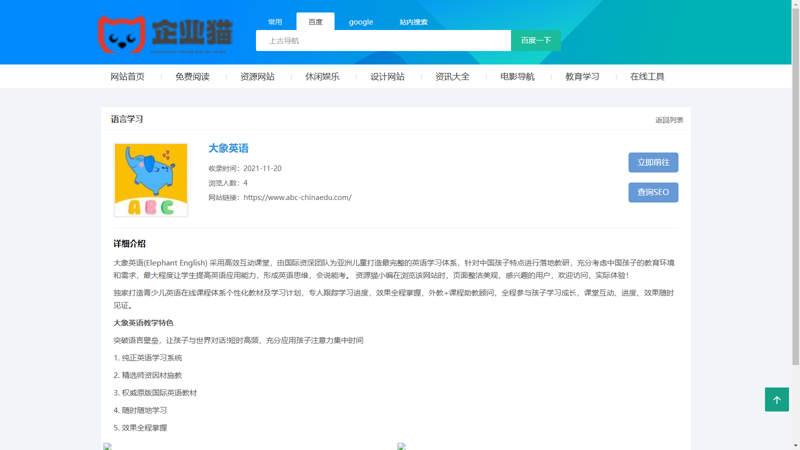
Task: Click the vertical page scrollbar thumb
Action: coord(795,185)
